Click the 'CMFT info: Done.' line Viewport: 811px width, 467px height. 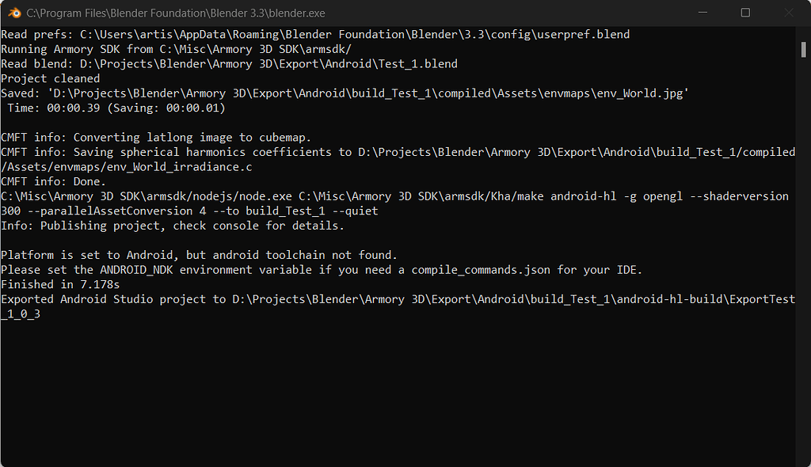(x=54, y=181)
